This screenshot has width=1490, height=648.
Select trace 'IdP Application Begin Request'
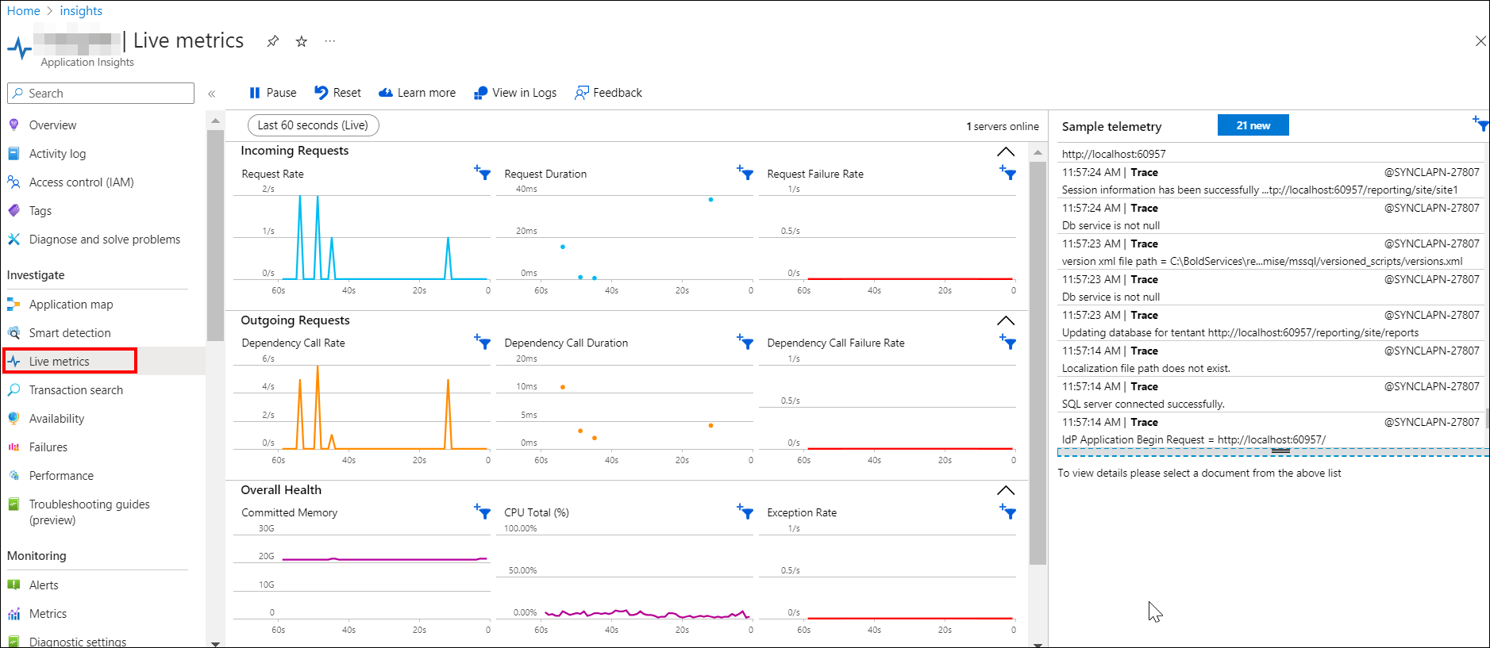pos(1271,431)
